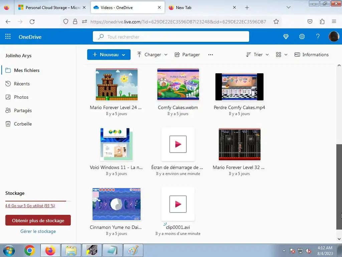
Task: Open the Windows Start menu
Action: coord(9,250)
